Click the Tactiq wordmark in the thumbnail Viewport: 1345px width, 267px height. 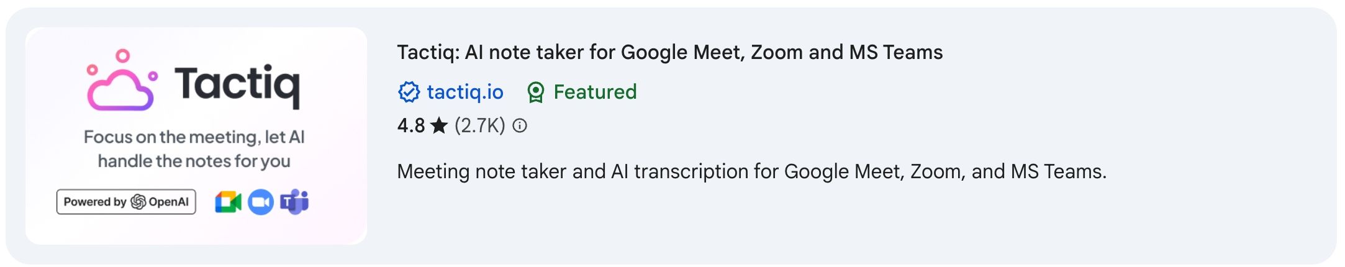pos(237,86)
